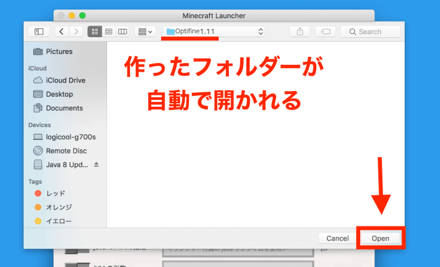Screen dimensions: 440x267
Task: Click the Desktop monitor icon
Action: [38, 94]
